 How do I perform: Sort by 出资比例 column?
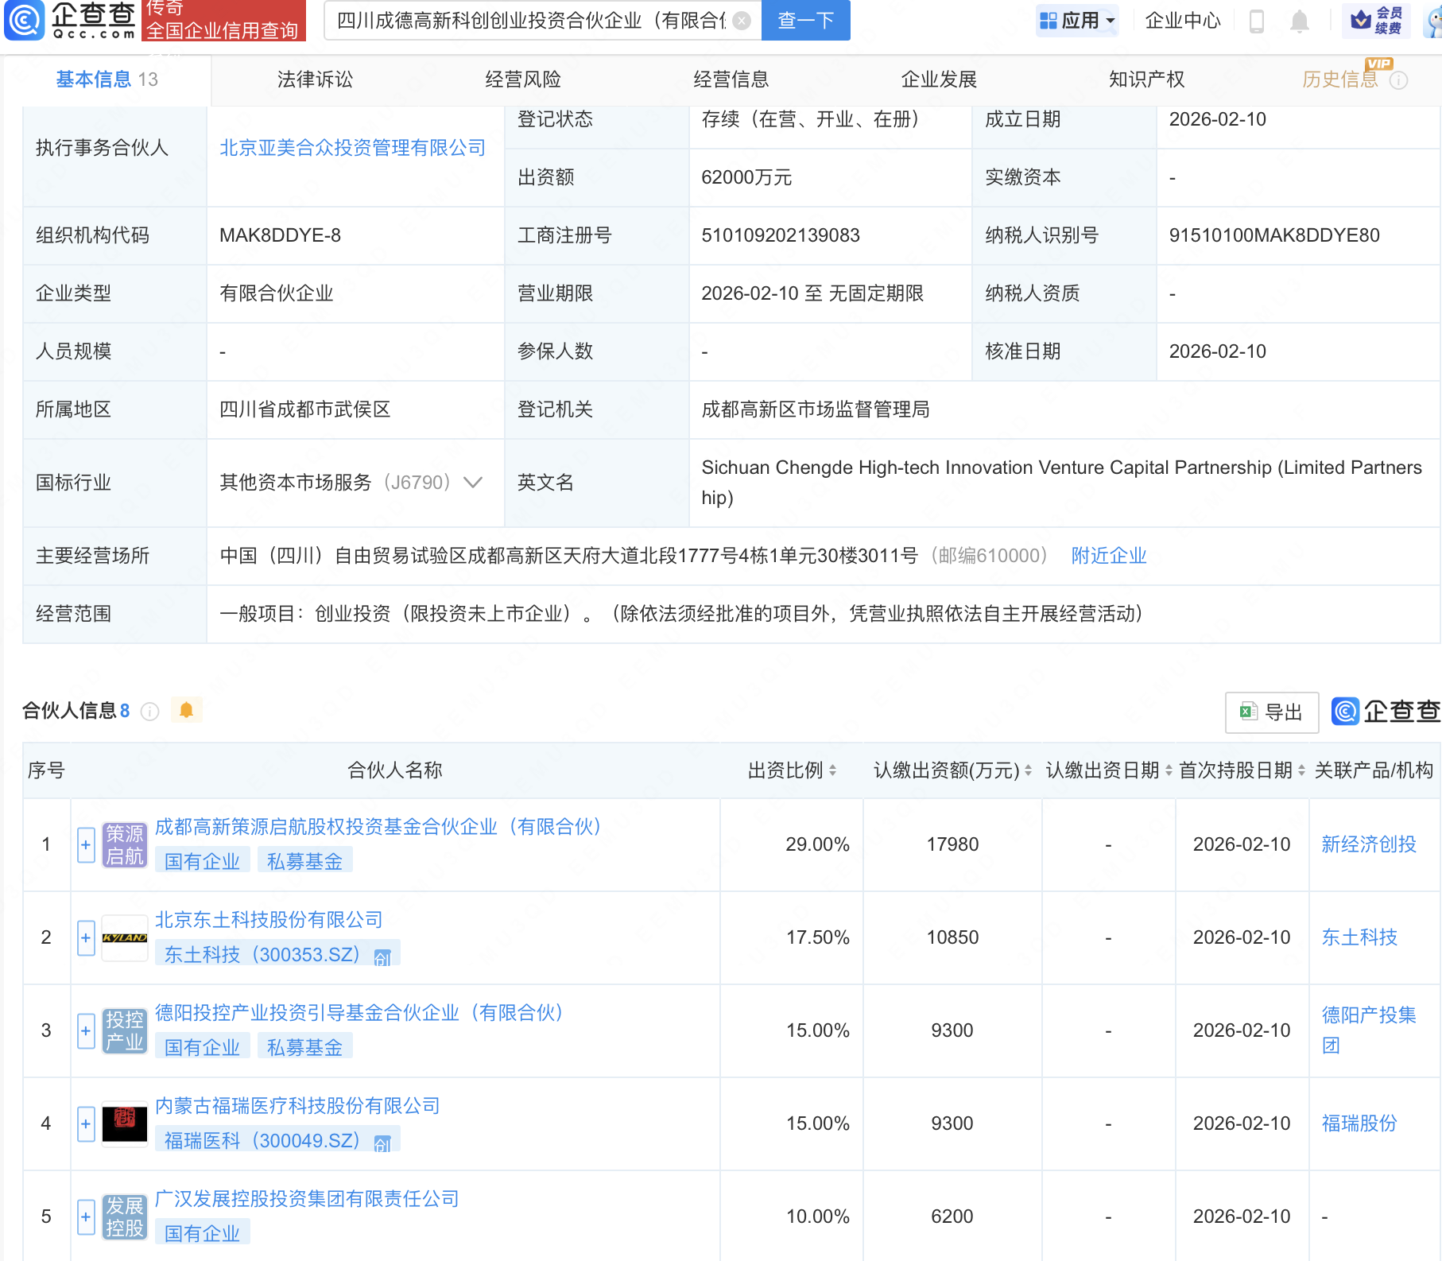tap(832, 770)
